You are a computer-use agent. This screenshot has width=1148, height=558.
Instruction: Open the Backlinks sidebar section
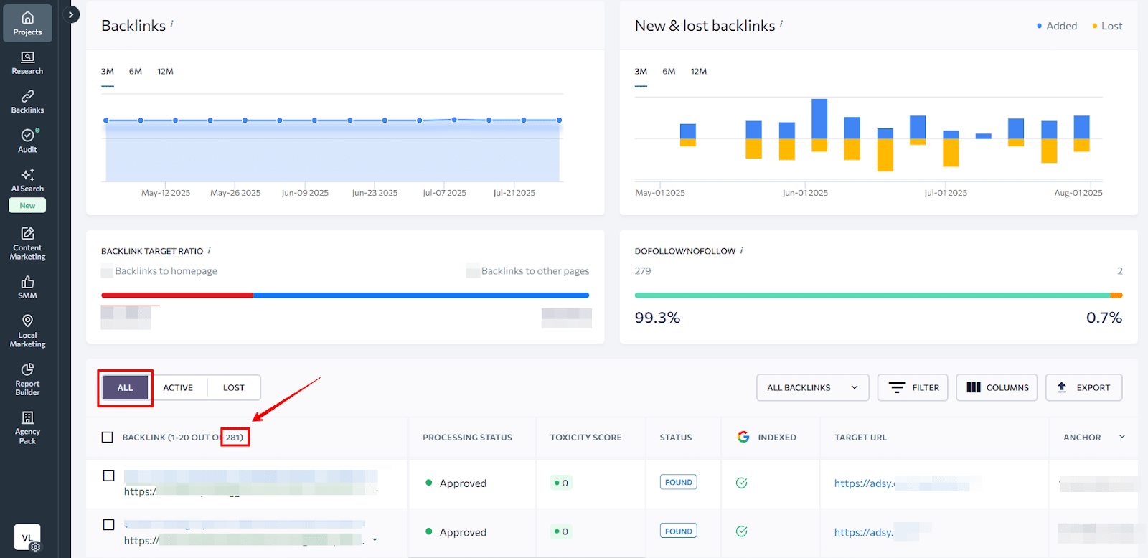point(27,101)
